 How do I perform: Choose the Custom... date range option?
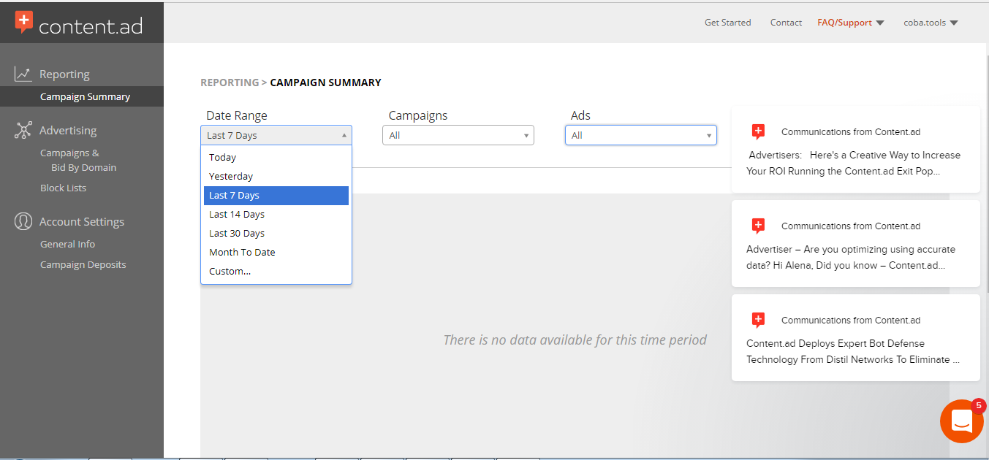tap(230, 272)
